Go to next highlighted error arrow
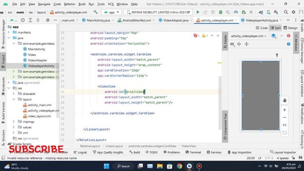The height and width of the screenshot is (171, 304). 218,36
